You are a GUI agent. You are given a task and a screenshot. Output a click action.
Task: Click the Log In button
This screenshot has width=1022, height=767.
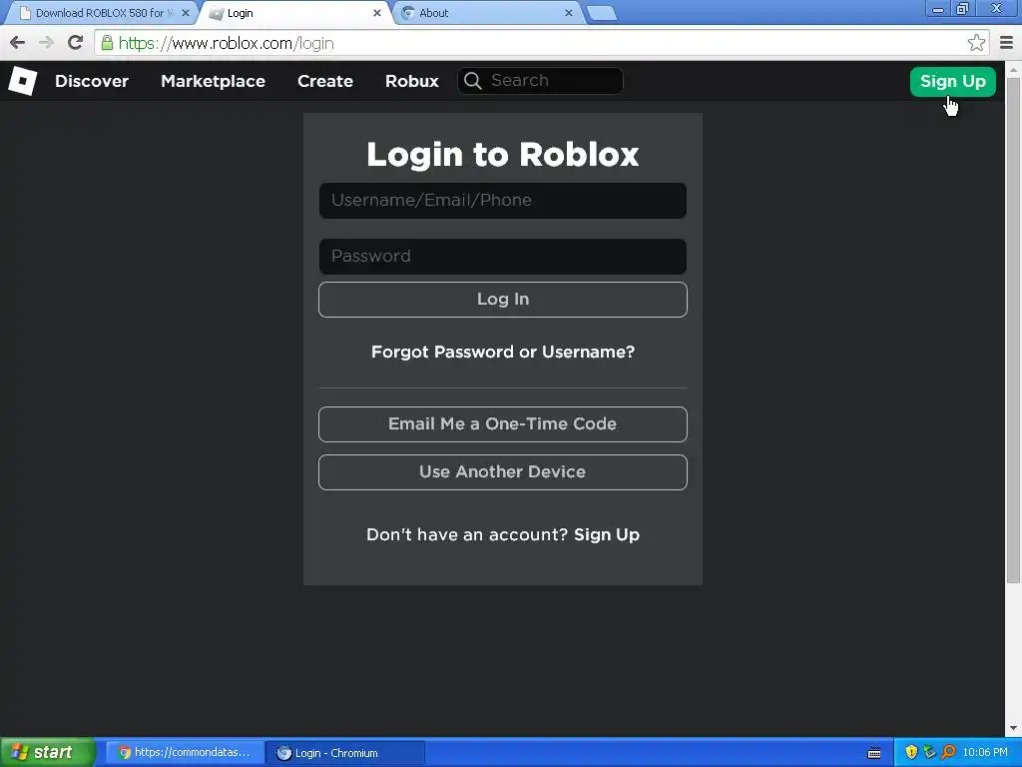[x=503, y=300]
